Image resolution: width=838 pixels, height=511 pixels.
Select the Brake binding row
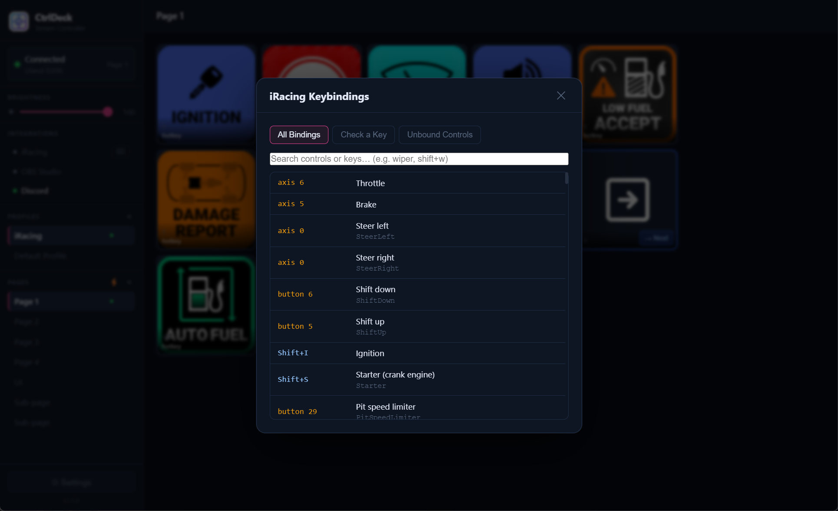click(418, 204)
